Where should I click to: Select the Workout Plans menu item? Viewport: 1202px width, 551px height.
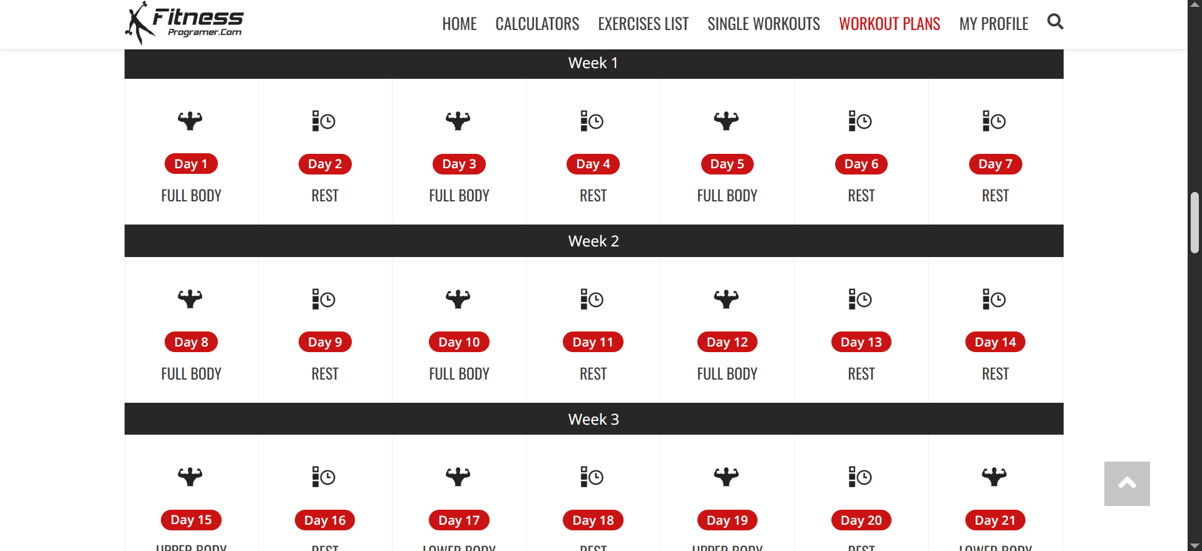pos(890,24)
